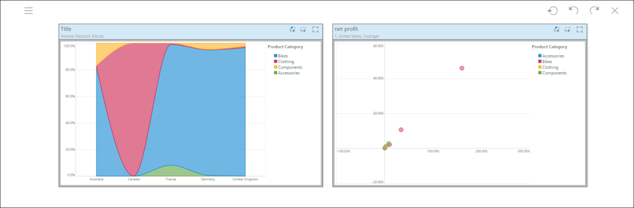The height and width of the screenshot is (208, 634).
Task: Click the 60.00K y-axis label
Action: click(378, 46)
